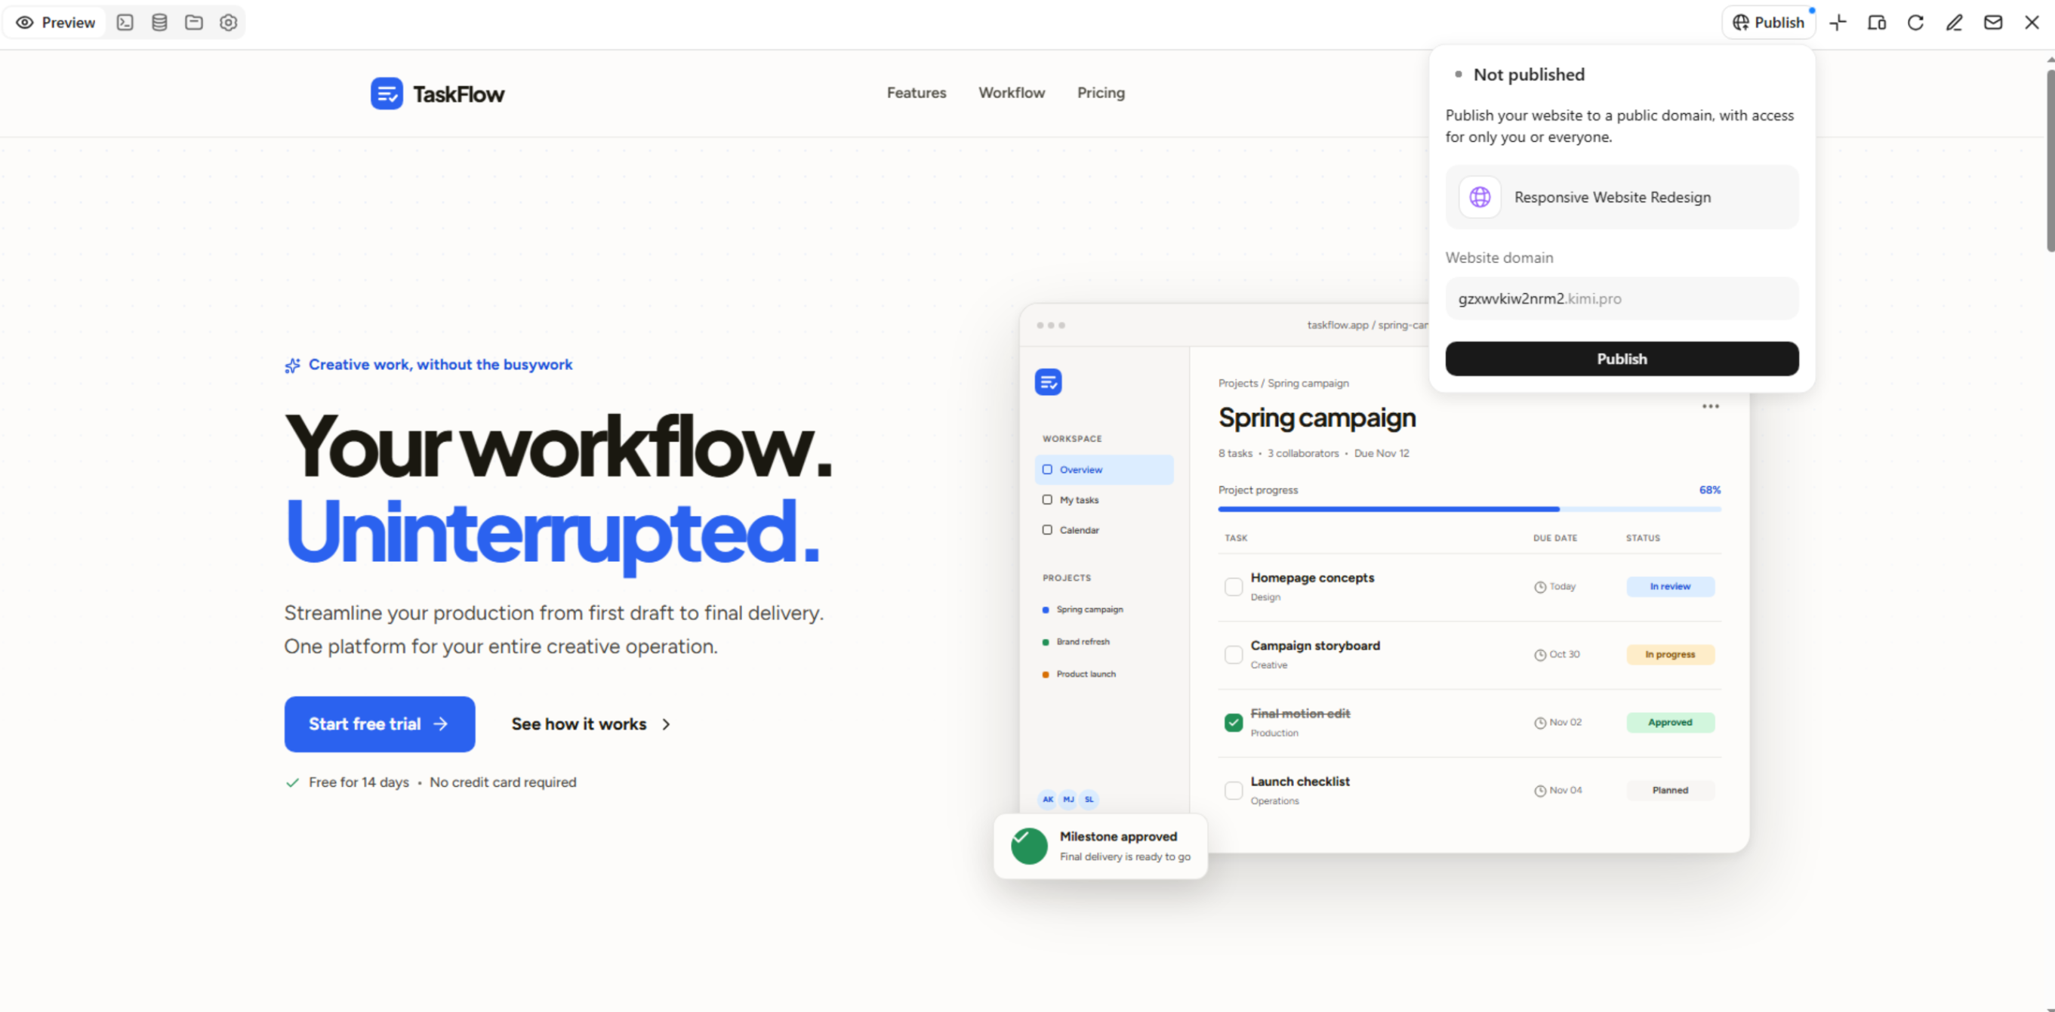This screenshot has height=1012, width=2055.
Task: Open Calendar in the workspace sidebar
Action: coord(1104,530)
